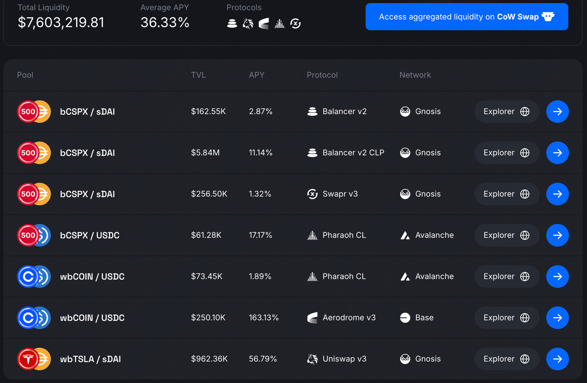Click protocol name Aerodrome v3
Image resolution: width=587 pixels, height=383 pixels.
pos(349,318)
